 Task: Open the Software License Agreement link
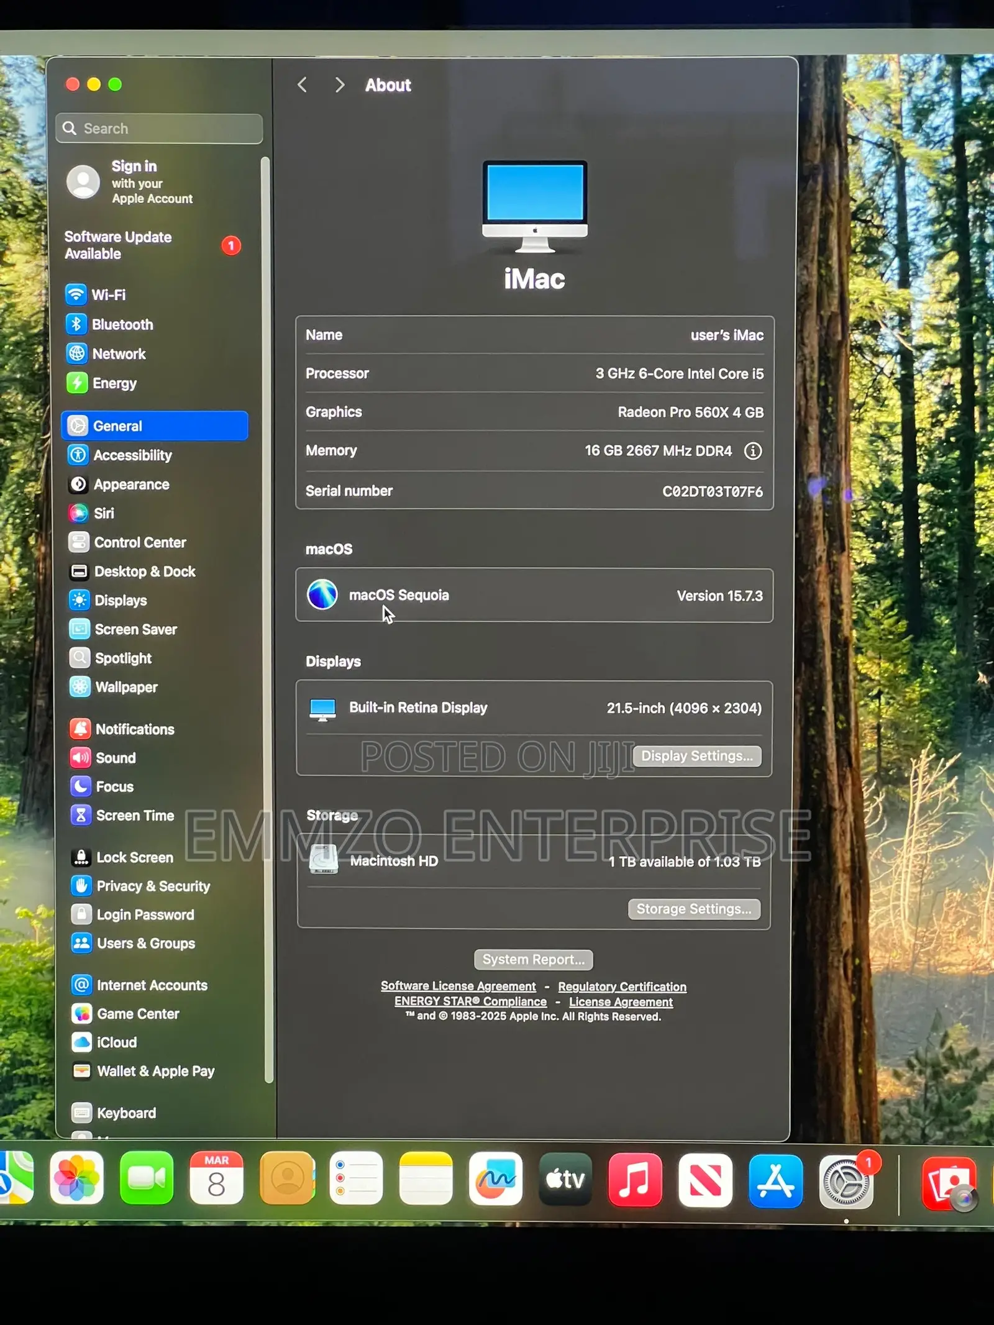458,985
